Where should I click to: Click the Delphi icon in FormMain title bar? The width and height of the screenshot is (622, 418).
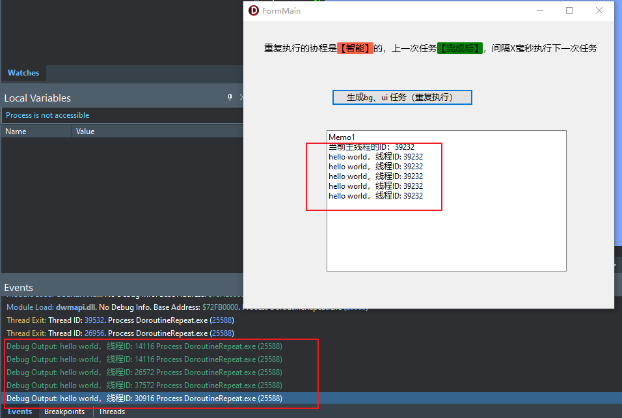254,10
